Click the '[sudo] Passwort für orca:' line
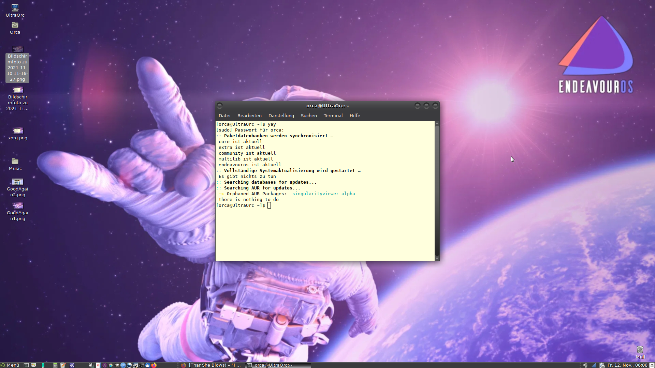The height and width of the screenshot is (368, 655). (250, 130)
